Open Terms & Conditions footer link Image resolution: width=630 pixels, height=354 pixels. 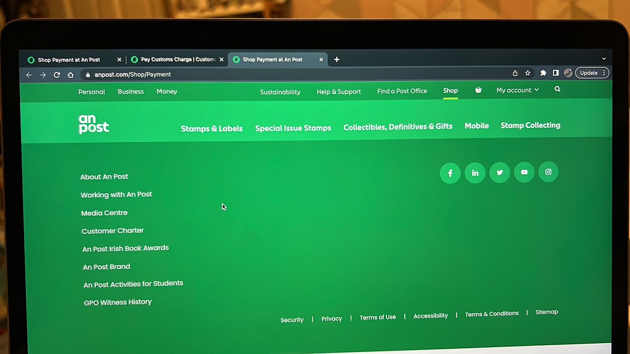[x=492, y=314]
